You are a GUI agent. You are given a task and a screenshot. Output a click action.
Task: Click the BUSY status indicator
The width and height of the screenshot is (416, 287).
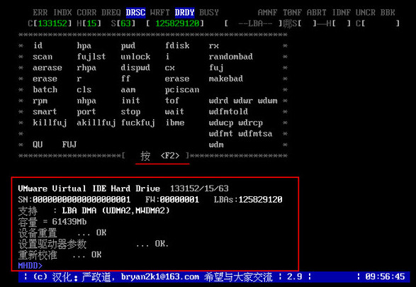(x=209, y=13)
